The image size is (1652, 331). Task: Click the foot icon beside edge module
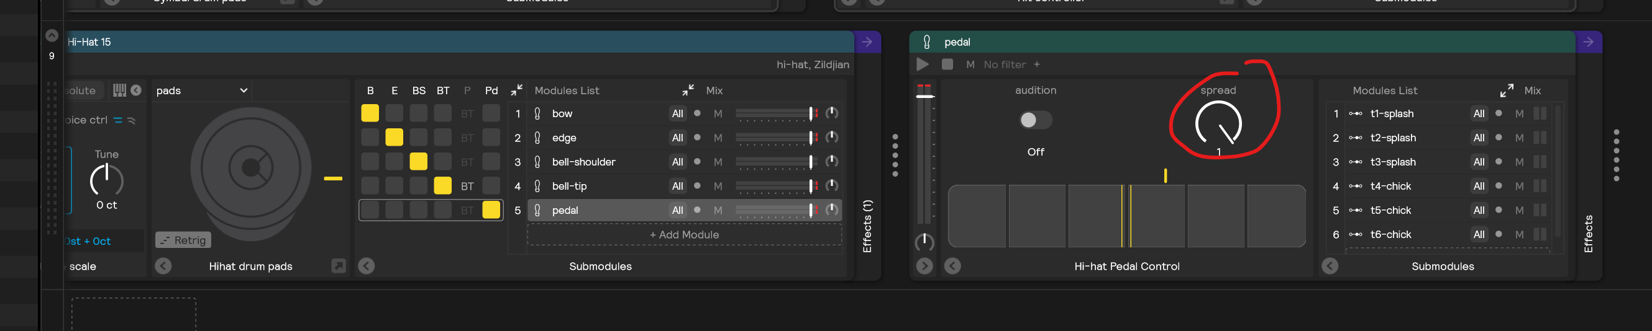[537, 138]
